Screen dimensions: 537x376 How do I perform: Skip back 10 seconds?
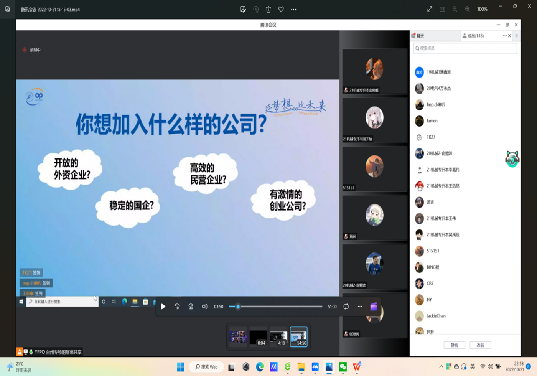(x=177, y=307)
